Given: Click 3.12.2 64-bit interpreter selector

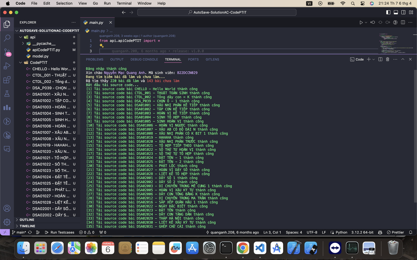Looking at the screenshot, I should click(362, 232).
